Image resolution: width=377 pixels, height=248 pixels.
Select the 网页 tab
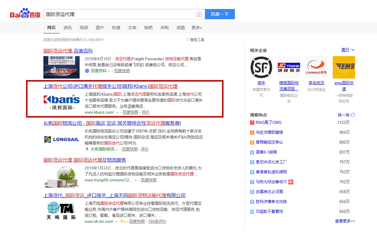click(51, 28)
